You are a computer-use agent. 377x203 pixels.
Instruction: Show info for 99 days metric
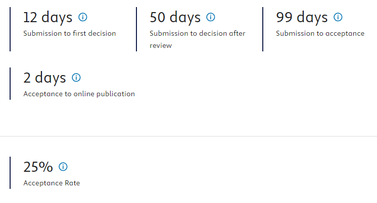338,17
